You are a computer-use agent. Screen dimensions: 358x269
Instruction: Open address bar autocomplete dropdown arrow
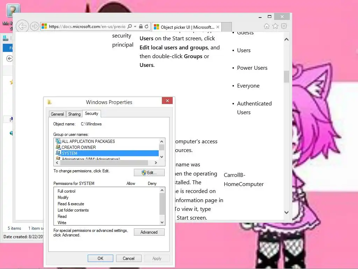tap(135, 27)
